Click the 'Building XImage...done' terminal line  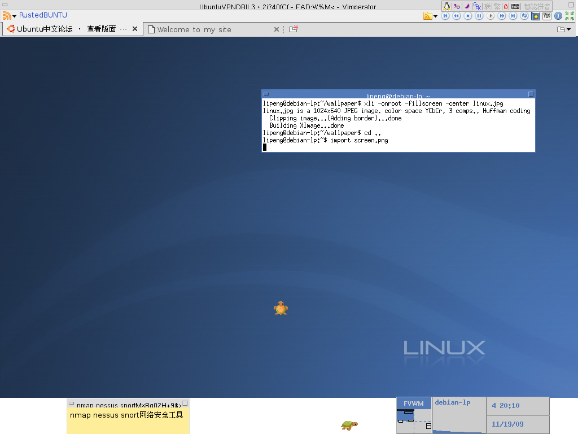pos(306,125)
